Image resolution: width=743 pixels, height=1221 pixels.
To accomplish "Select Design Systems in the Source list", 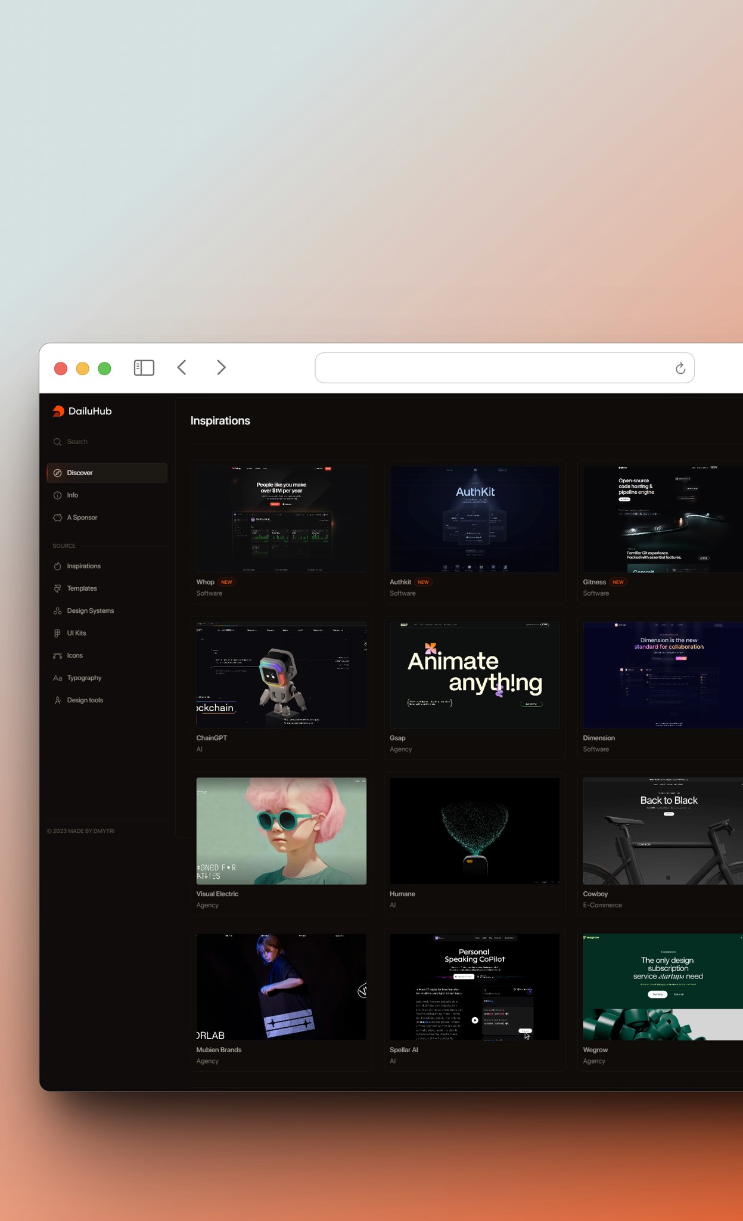I will pos(107,611).
